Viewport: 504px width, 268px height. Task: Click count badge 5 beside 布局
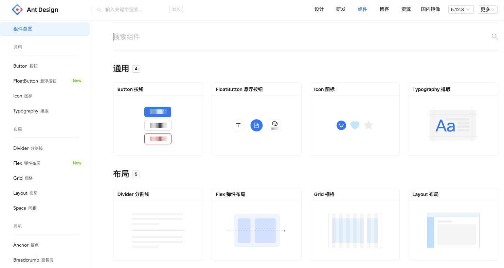(136, 174)
